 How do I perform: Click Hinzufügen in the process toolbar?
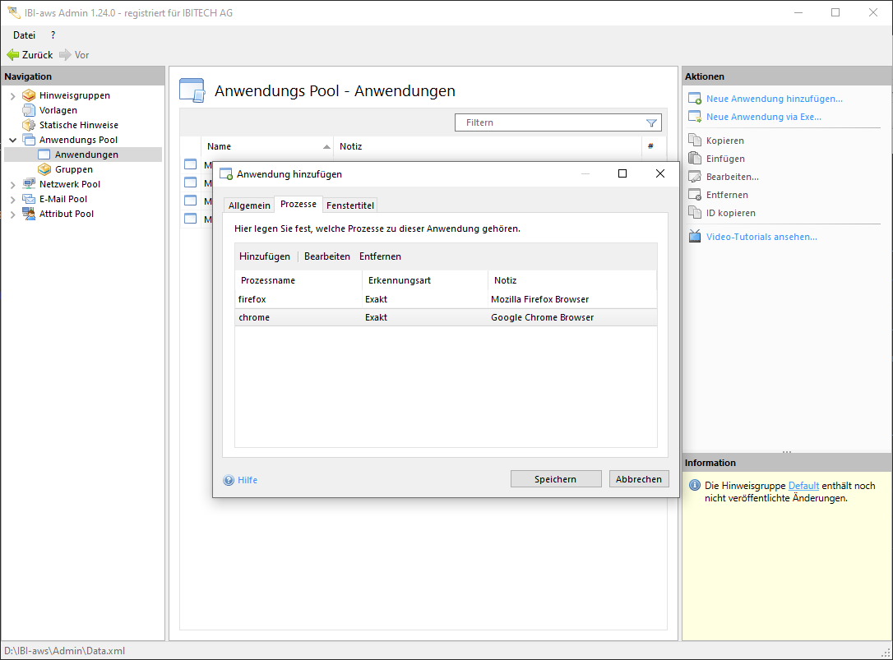pos(265,256)
